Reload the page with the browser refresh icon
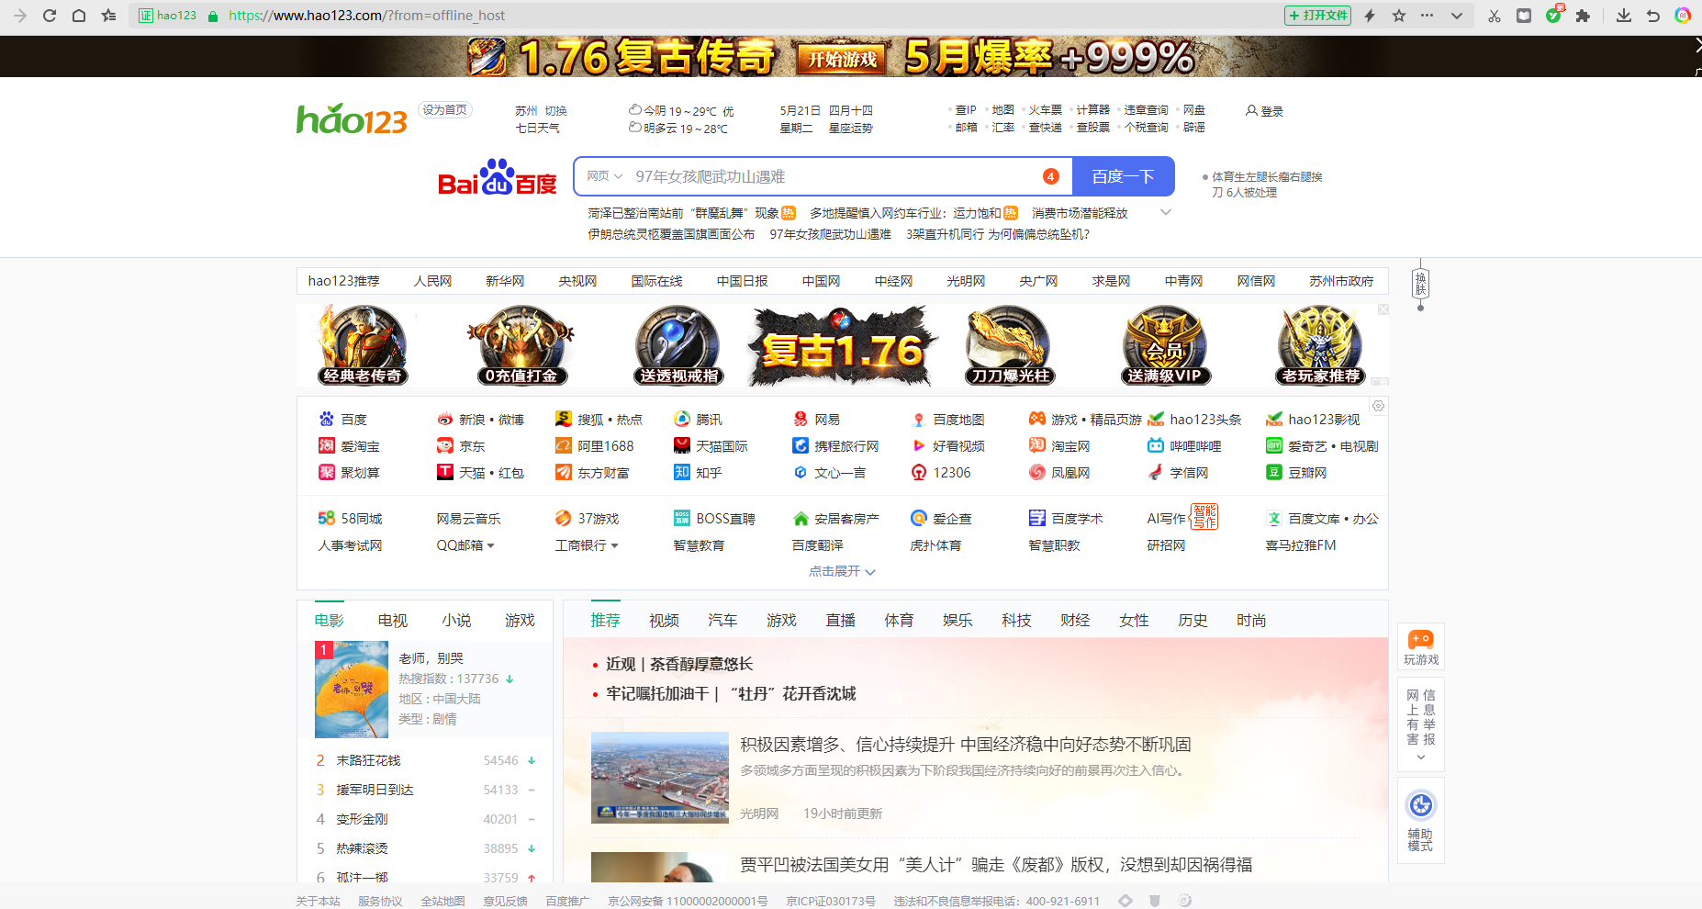1702x909 pixels. (50, 16)
